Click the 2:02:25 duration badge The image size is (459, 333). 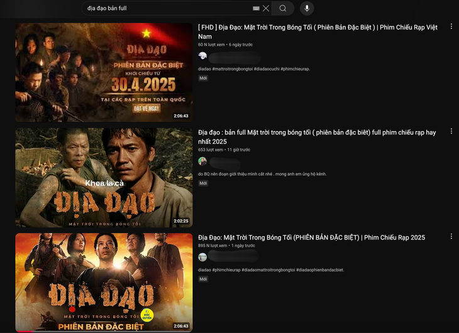pos(181,221)
